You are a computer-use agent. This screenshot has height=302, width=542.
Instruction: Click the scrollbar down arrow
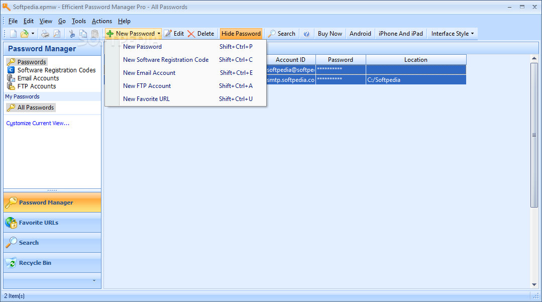point(534,285)
